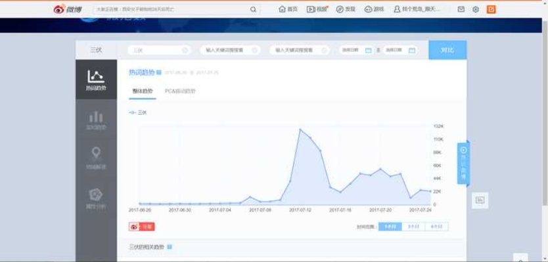Click the blue 对比 compare button

click(x=447, y=50)
